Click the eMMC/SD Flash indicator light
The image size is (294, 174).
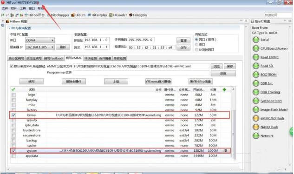tap(256, 118)
